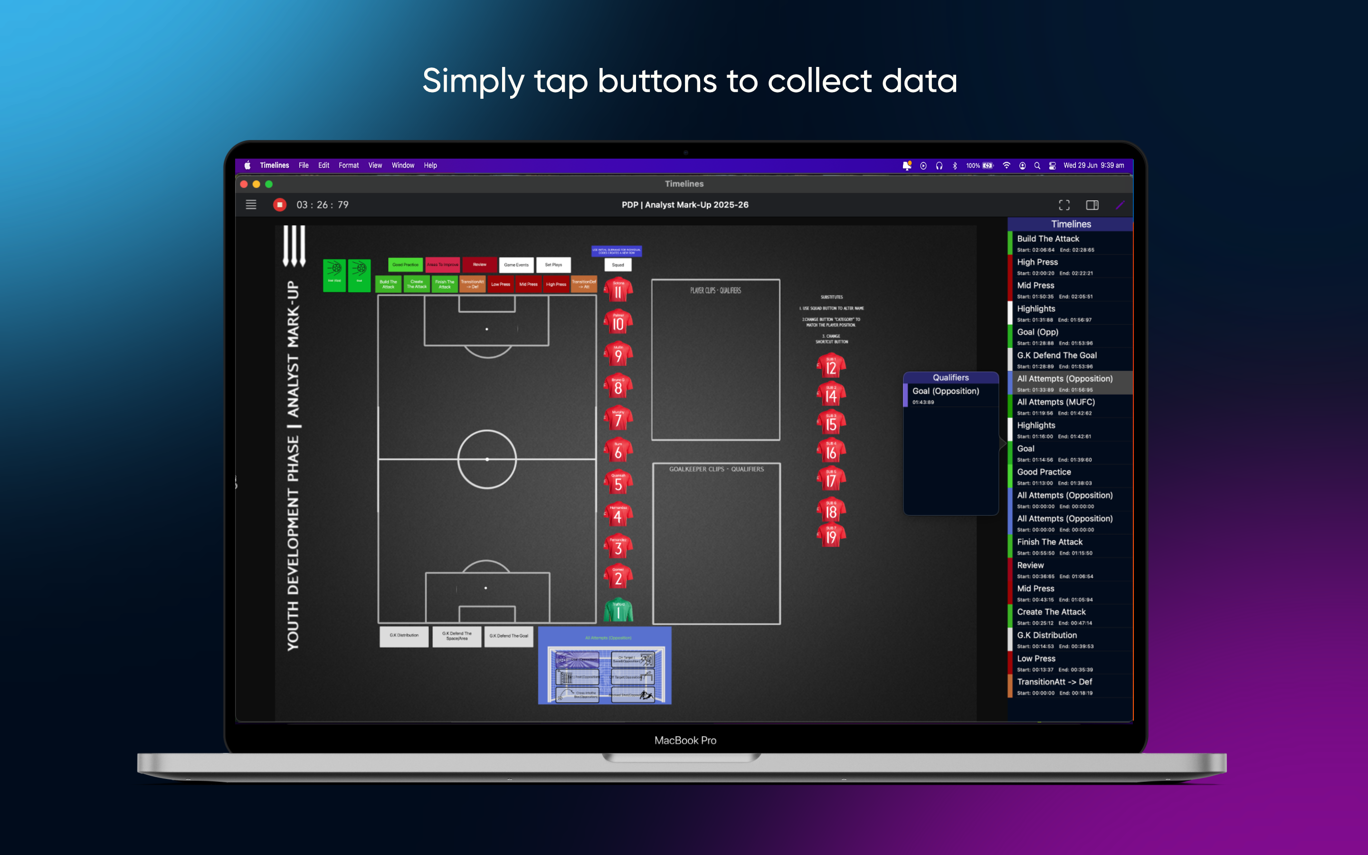Image resolution: width=1368 pixels, height=855 pixels.
Task: Tap the G.K Distribution button
Action: click(x=404, y=636)
